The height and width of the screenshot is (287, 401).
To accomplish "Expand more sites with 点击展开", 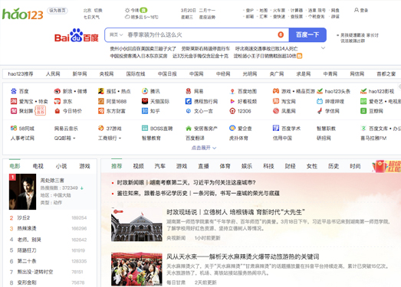I will pos(204,148).
